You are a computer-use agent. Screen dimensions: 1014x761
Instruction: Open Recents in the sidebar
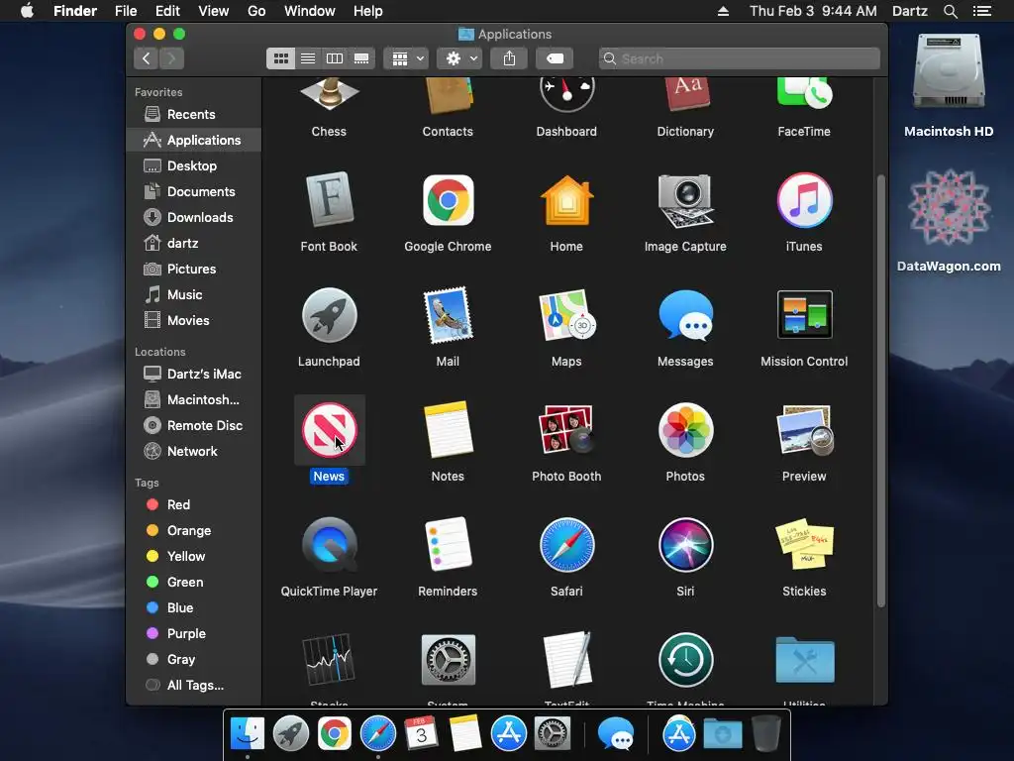point(194,115)
